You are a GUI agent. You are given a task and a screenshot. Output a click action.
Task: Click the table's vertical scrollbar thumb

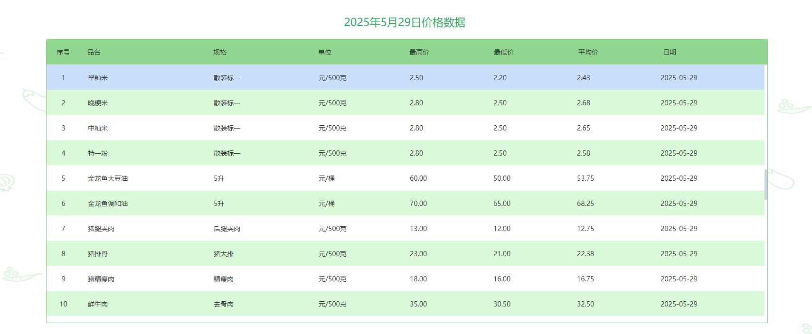tap(765, 185)
